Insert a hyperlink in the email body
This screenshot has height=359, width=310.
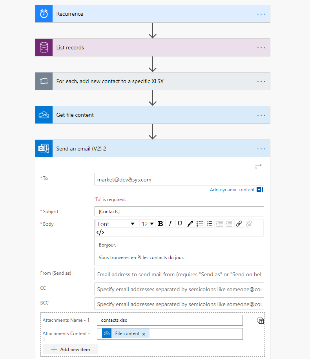point(239,224)
